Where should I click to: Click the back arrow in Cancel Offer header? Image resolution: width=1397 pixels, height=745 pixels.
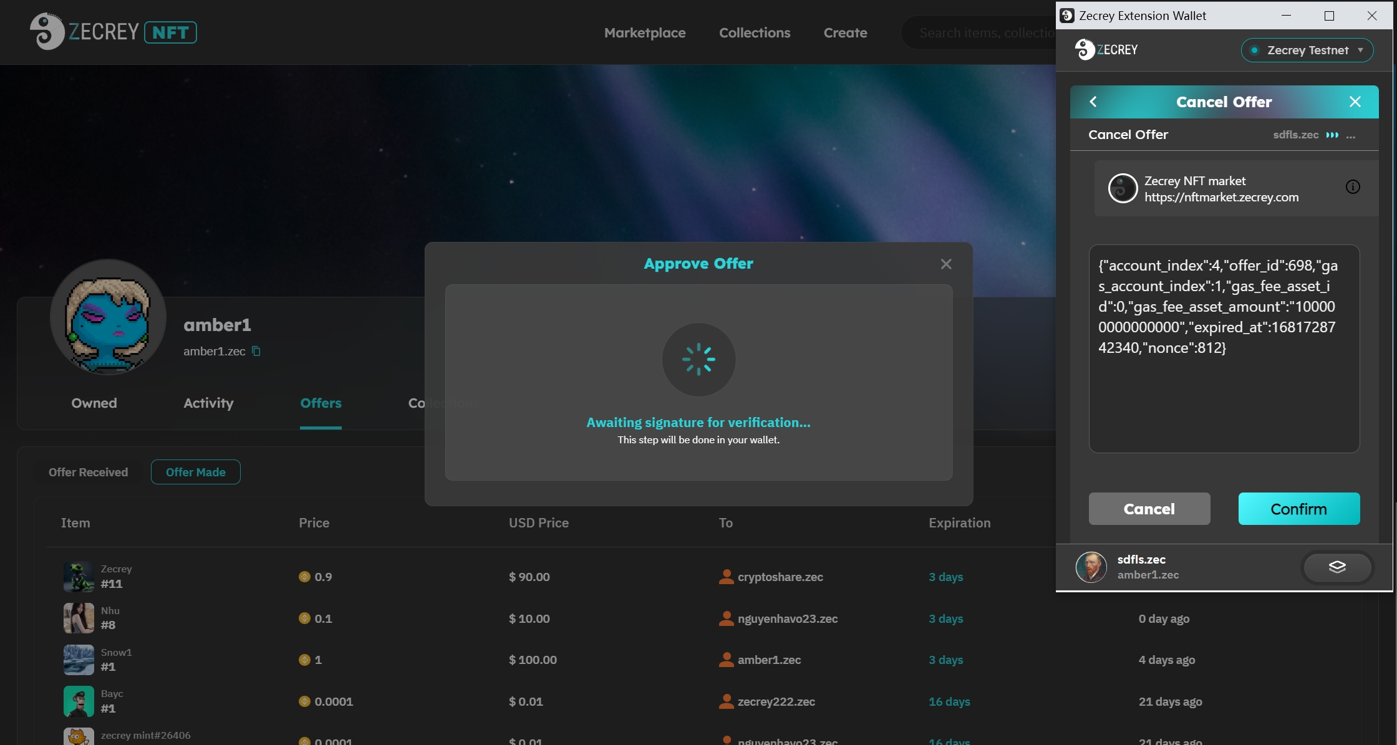point(1093,102)
